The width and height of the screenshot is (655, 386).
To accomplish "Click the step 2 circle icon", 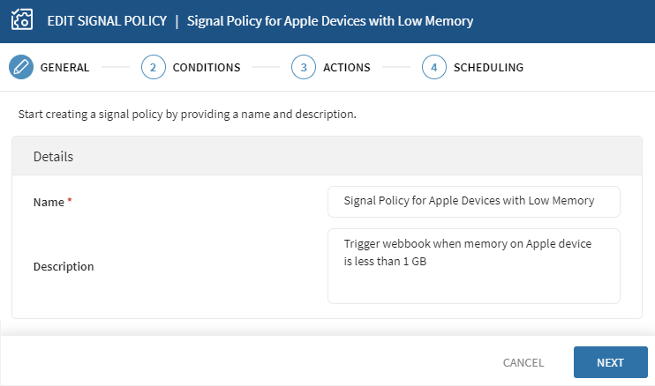I will pyautogui.click(x=153, y=67).
